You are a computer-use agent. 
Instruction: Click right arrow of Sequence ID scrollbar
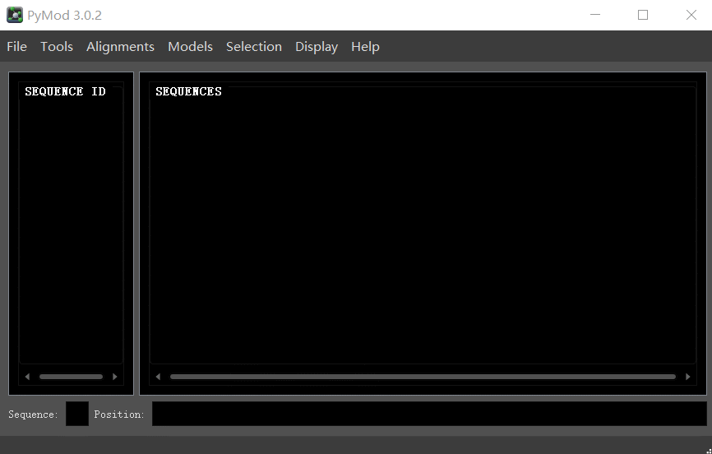[x=115, y=377]
